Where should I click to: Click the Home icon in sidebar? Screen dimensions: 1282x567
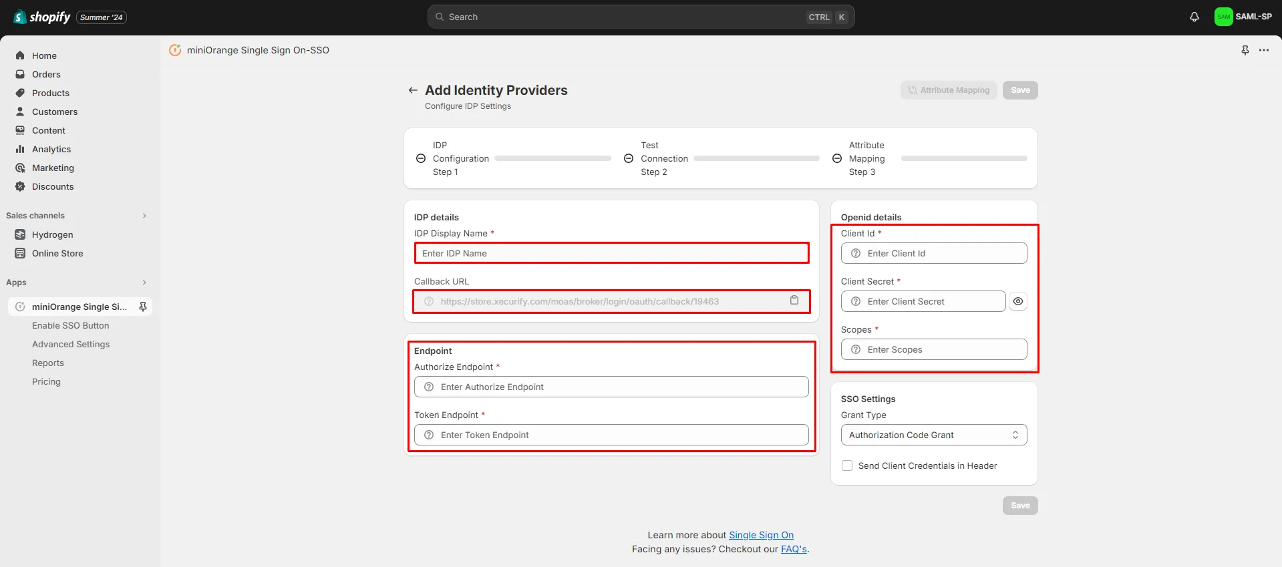click(20, 55)
